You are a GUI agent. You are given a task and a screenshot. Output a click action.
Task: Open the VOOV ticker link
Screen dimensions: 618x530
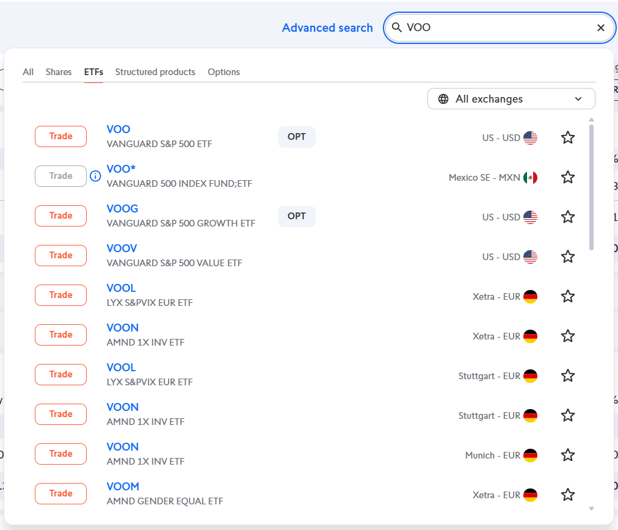click(x=122, y=249)
